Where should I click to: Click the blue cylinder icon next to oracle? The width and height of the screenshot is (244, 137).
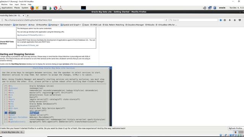click(x=215, y=8)
